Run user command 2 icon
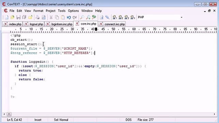Image resolution: width=219 pixels, height=123 pixels. click(x=121, y=17)
